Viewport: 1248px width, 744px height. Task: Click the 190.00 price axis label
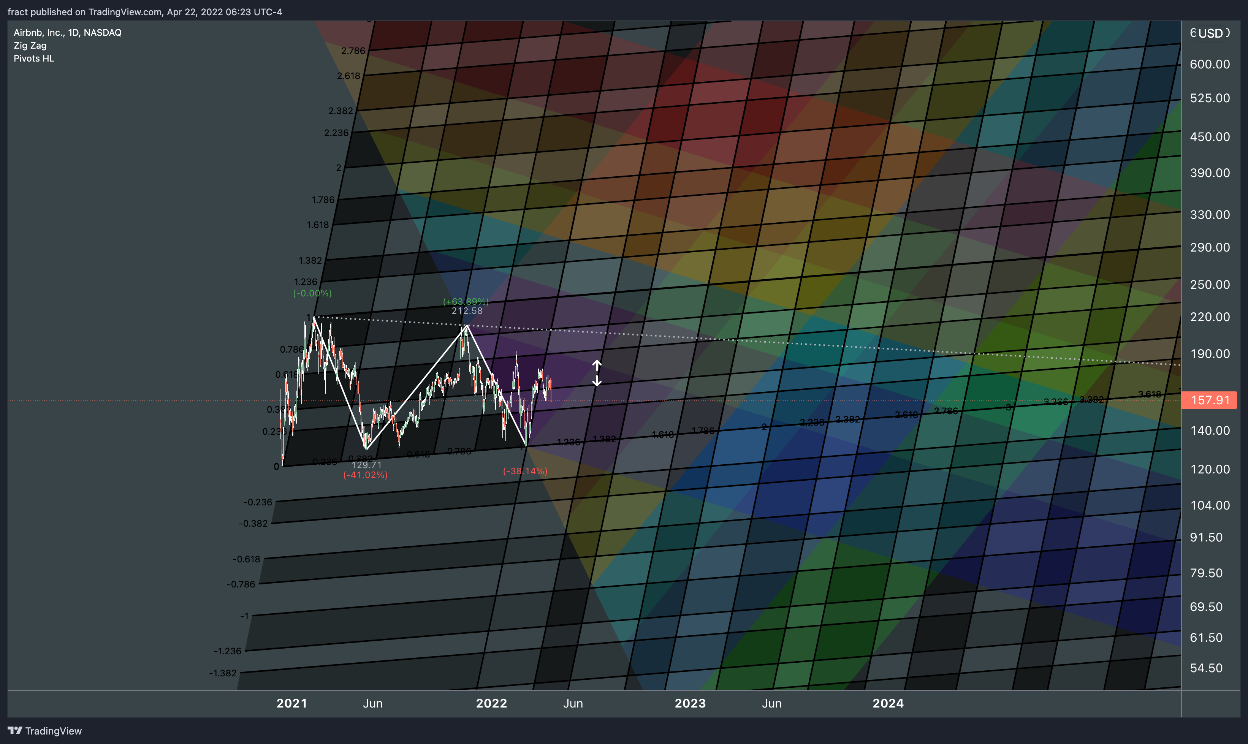coord(1209,354)
